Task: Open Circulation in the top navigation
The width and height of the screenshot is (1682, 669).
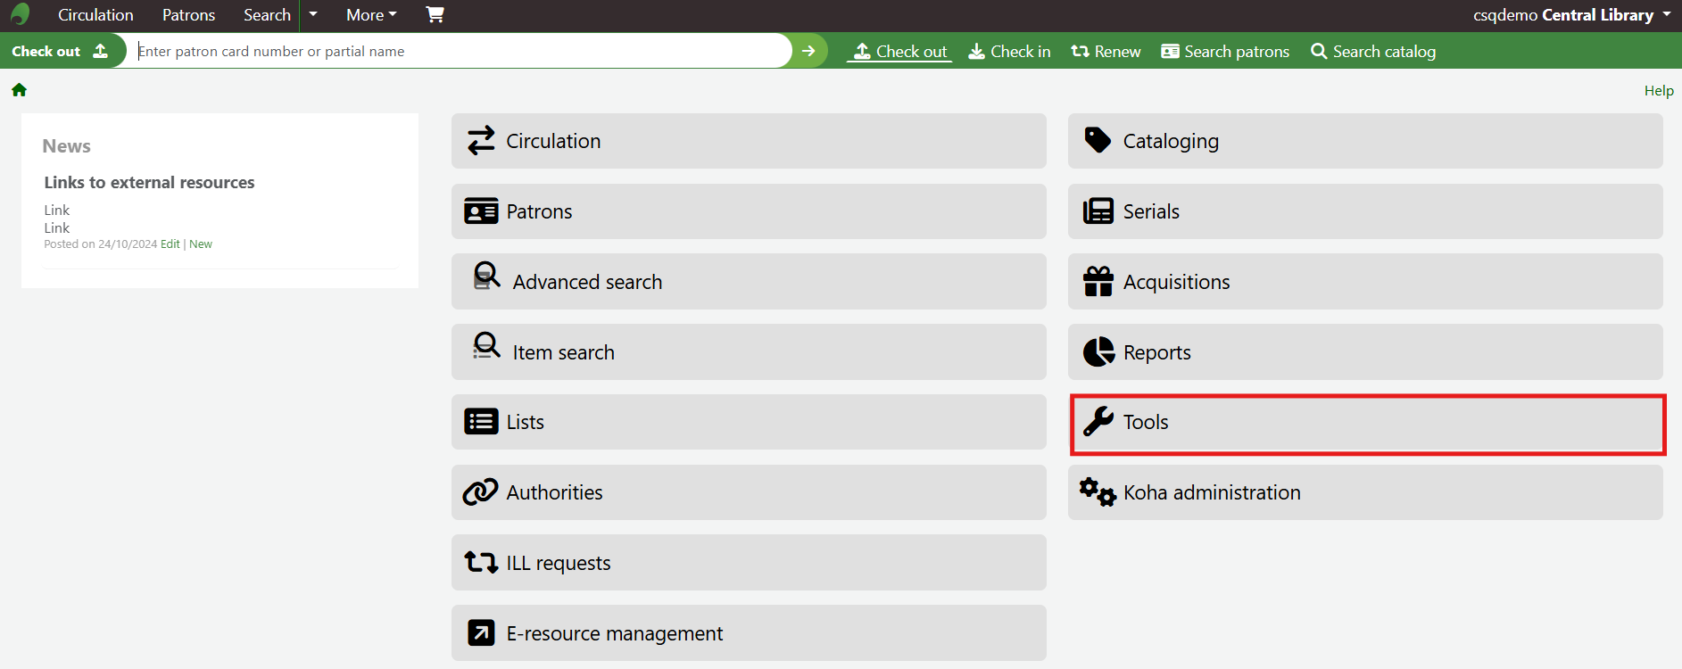Action: coord(95,14)
